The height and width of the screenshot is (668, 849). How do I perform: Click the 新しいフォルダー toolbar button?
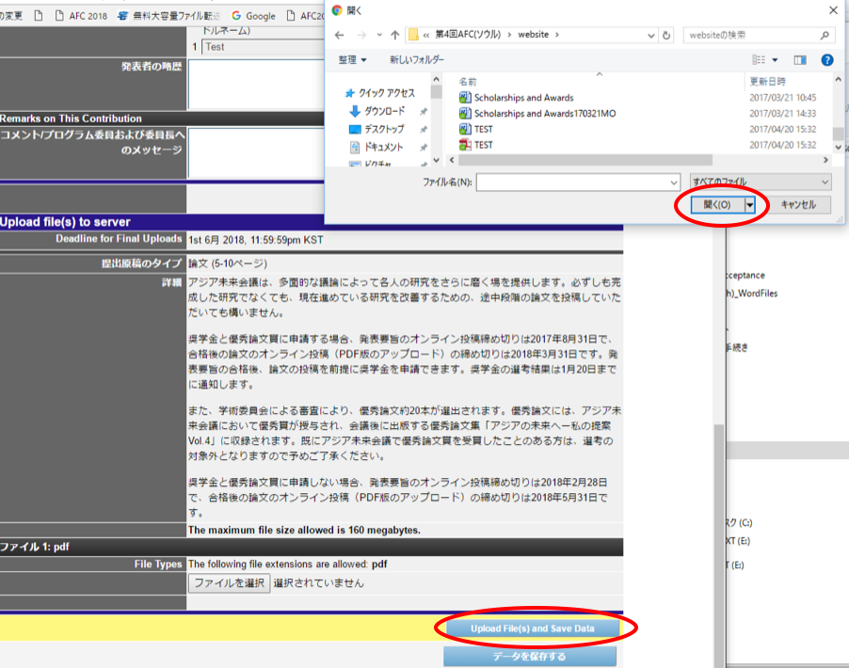[x=416, y=60]
